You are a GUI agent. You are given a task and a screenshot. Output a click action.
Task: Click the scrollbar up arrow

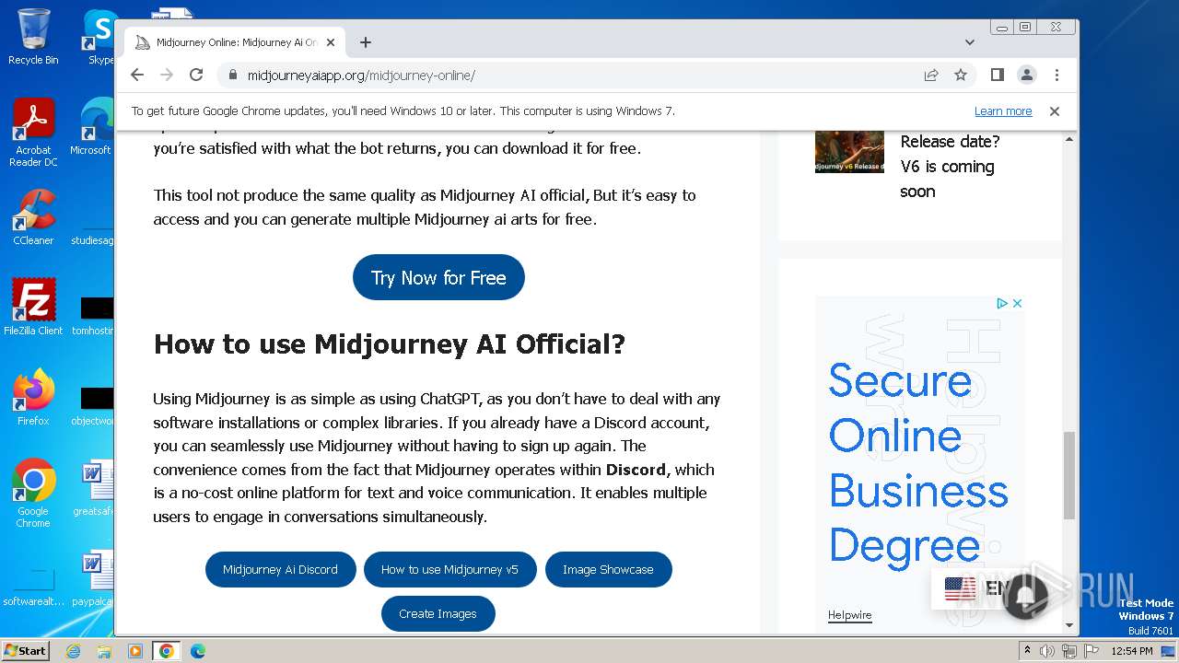pos(1069,139)
